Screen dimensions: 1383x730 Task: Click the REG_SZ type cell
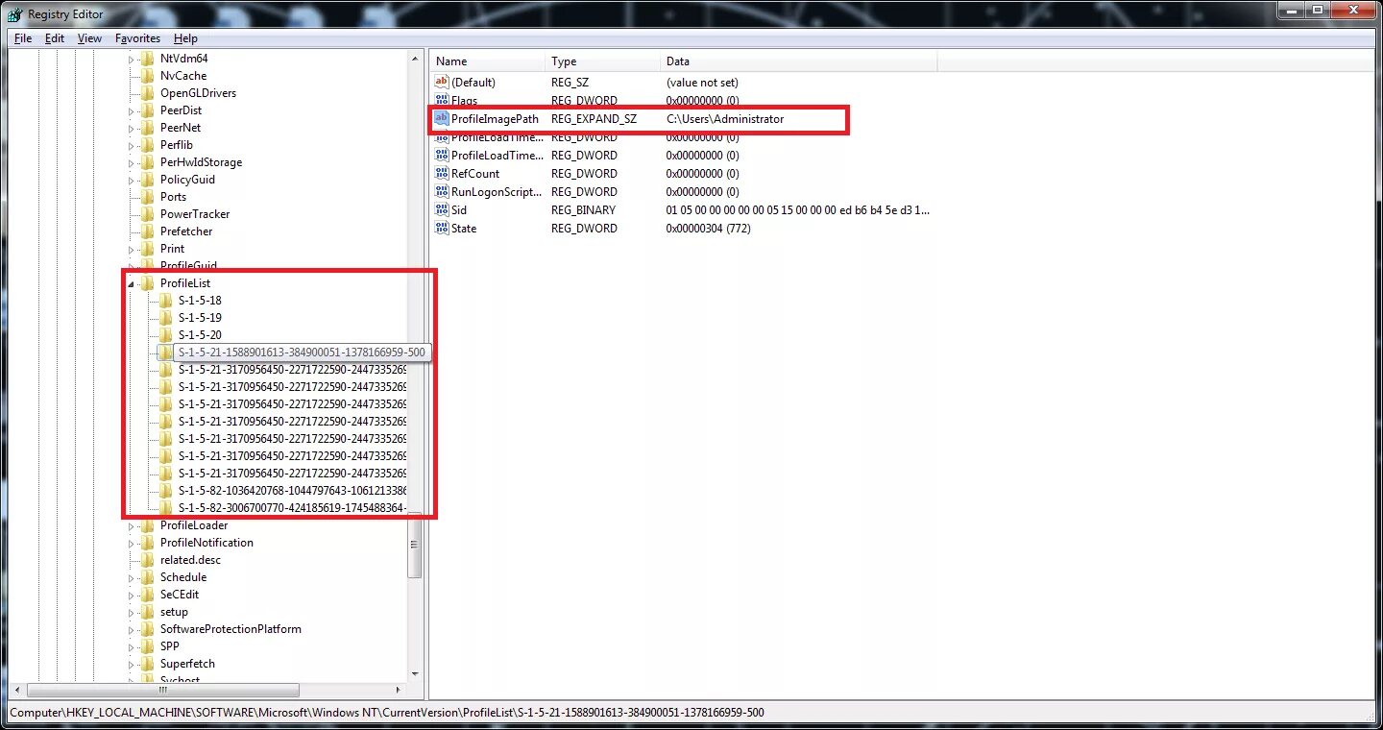point(570,83)
